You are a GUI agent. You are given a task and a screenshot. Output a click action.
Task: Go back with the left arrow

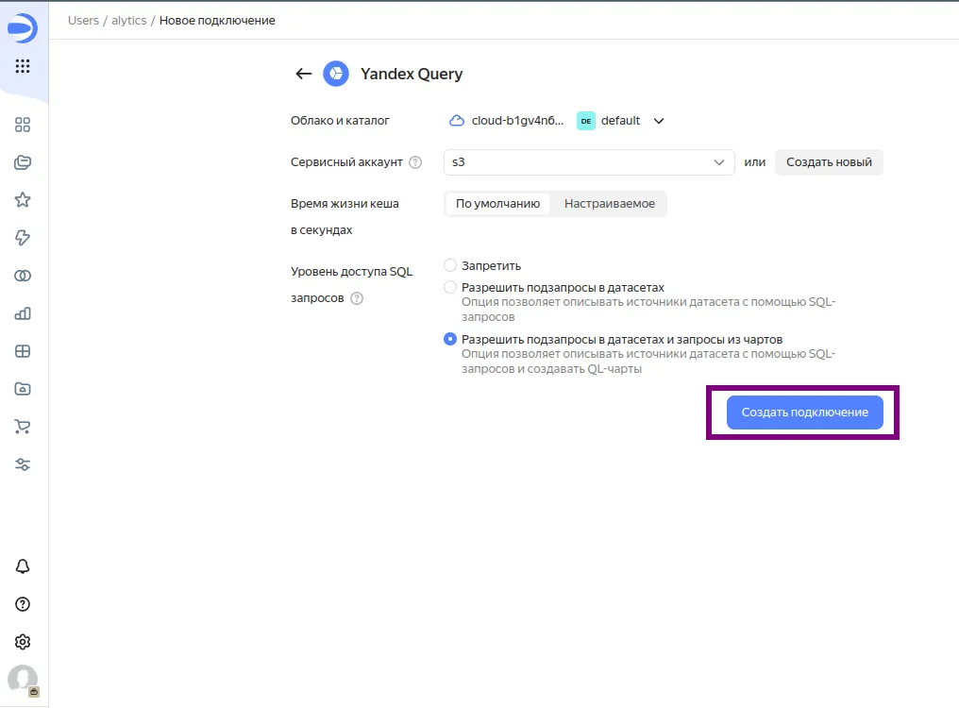pyautogui.click(x=303, y=74)
